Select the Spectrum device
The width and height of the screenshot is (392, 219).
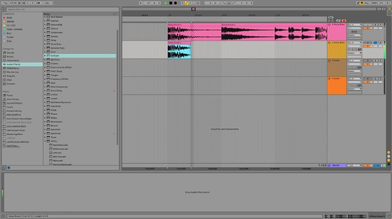pos(56,133)
